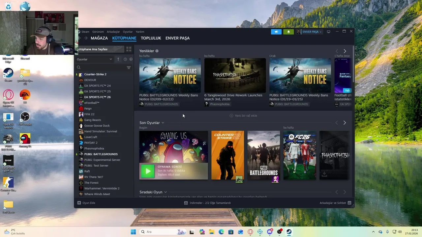
Task: Open Arkadaşlar ve Sohbet
Action: click(x=335, y=203)
